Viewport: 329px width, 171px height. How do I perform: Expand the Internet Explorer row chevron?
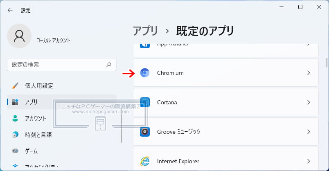[x=309, y=161]
